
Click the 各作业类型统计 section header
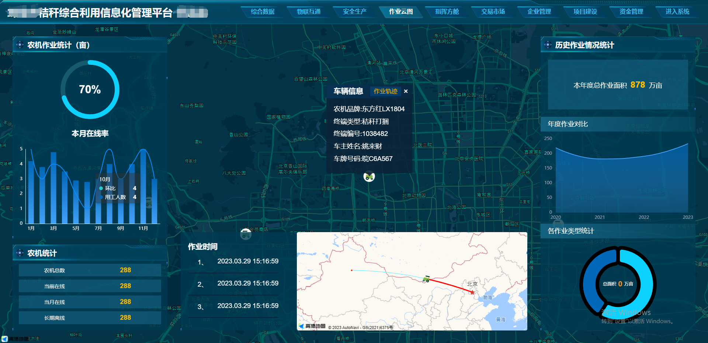[x=618, y=231]
